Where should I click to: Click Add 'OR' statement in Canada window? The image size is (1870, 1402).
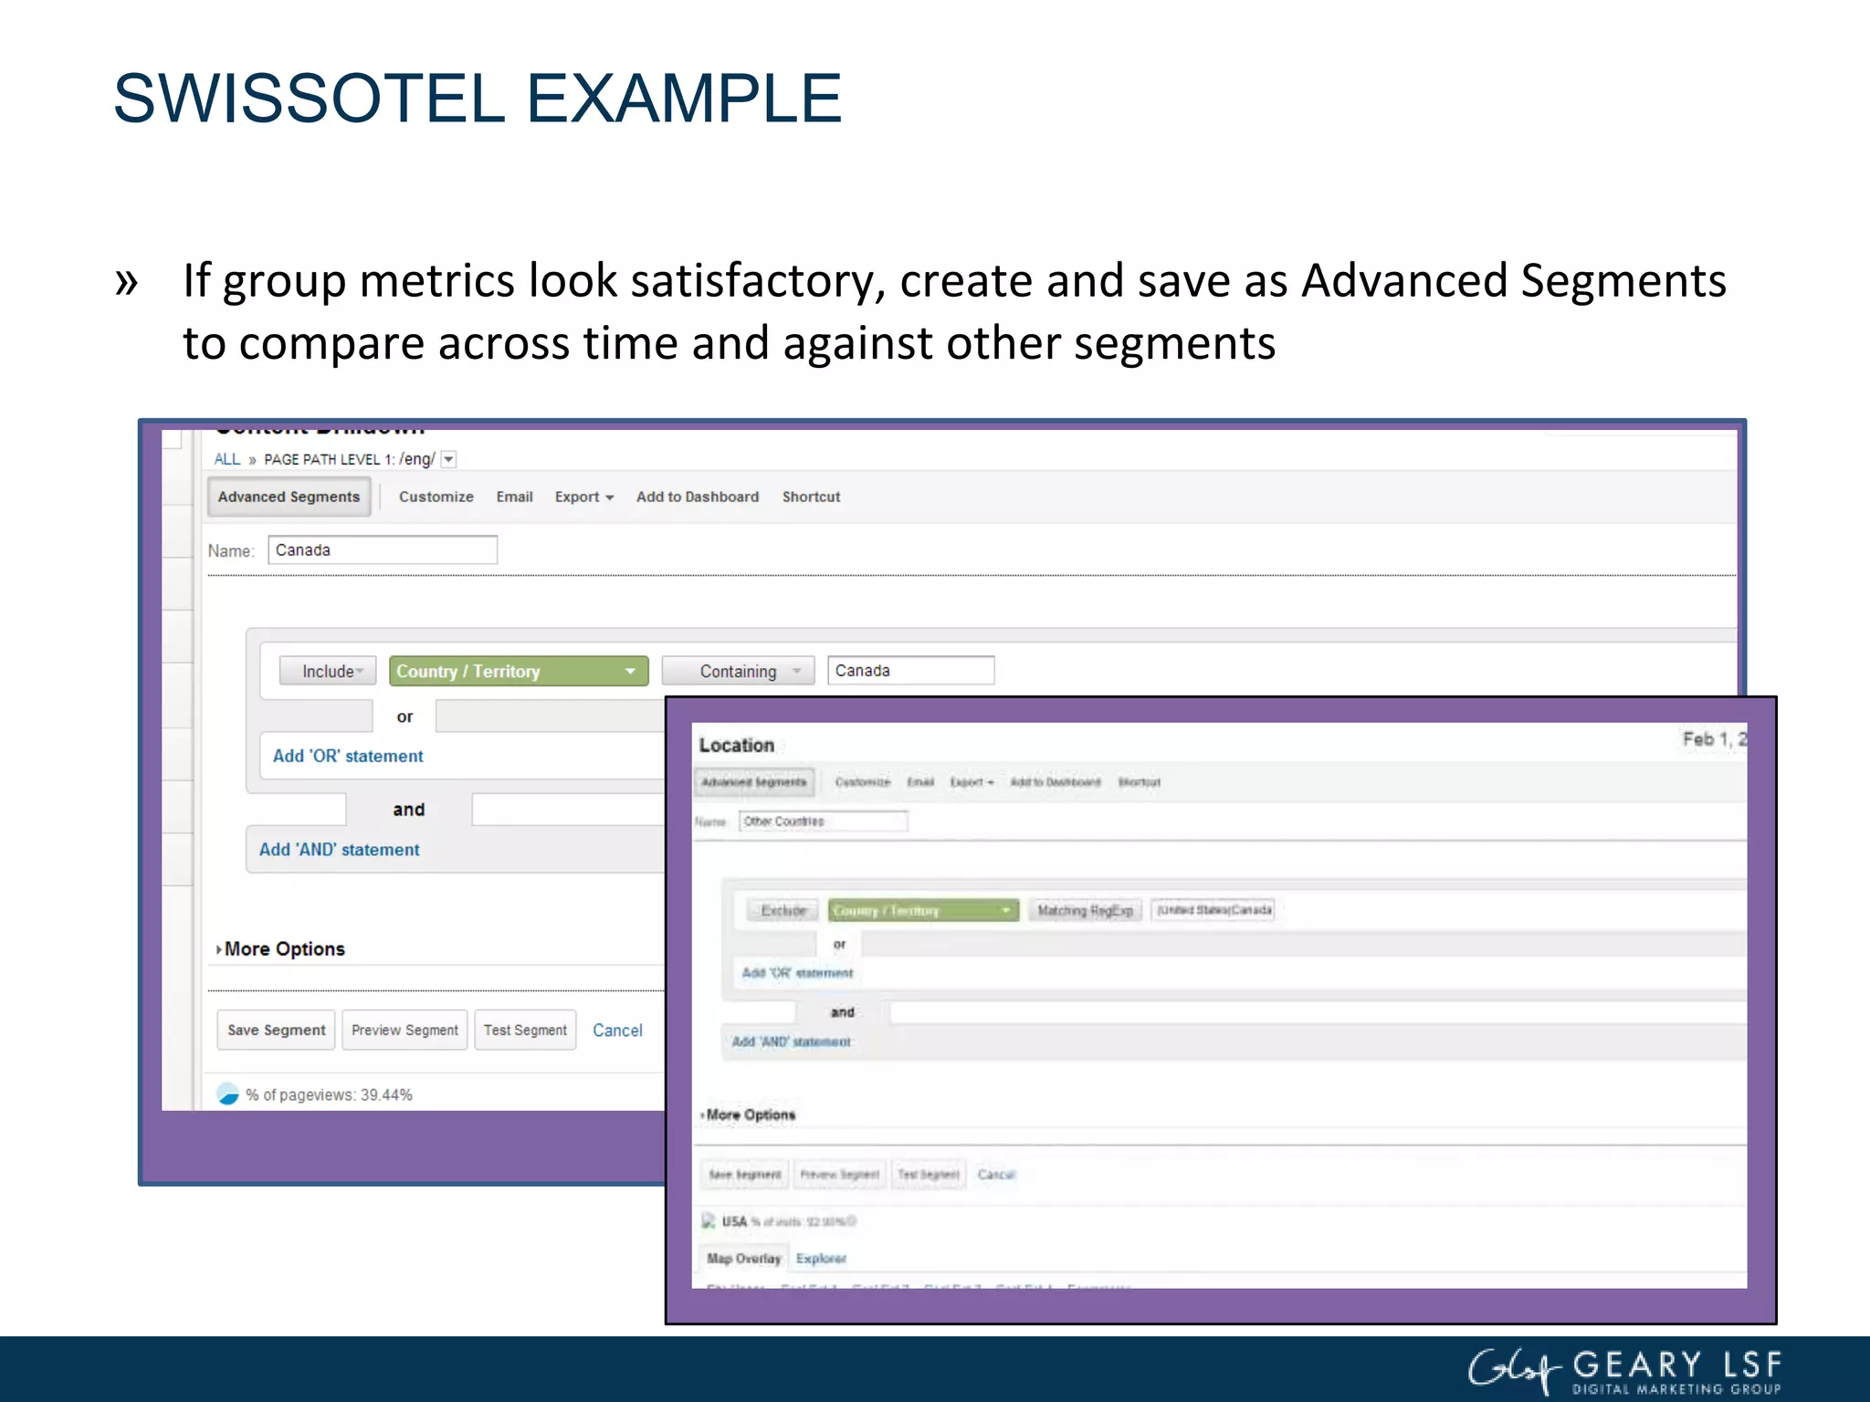click(x=348, y=756)
